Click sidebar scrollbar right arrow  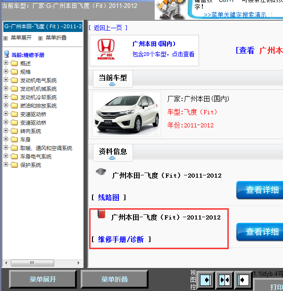click(x=79, y=263)
